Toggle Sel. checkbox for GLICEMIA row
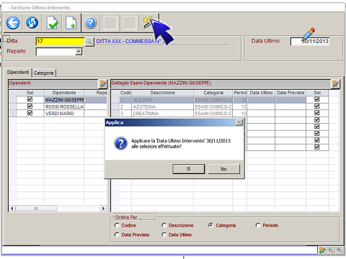The image size is (346, 259). click(x=317, y=99)
